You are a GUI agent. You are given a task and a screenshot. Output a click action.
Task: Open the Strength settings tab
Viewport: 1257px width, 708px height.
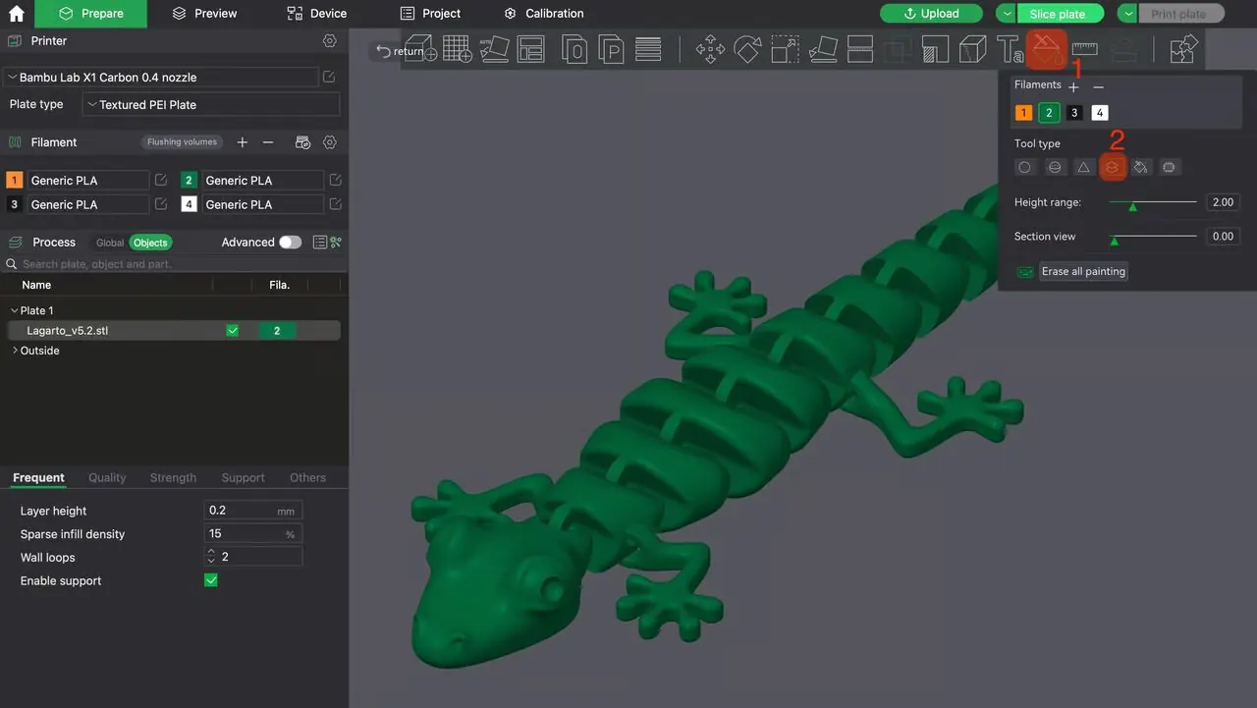[x=173, y=478]
